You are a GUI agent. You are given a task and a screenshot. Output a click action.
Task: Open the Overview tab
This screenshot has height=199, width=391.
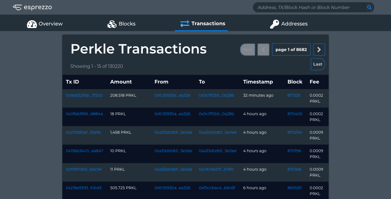tap(45, 24)
